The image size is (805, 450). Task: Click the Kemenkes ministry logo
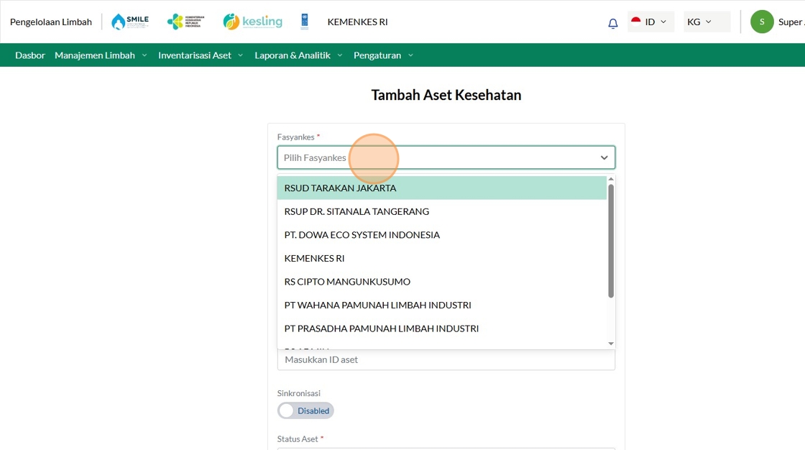pos(186,22)
